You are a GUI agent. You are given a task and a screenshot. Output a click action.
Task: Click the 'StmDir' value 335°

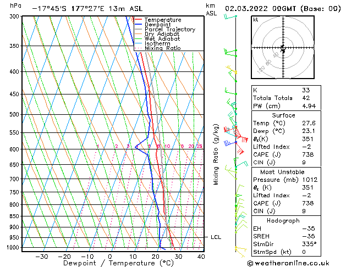tap(309, 244)
